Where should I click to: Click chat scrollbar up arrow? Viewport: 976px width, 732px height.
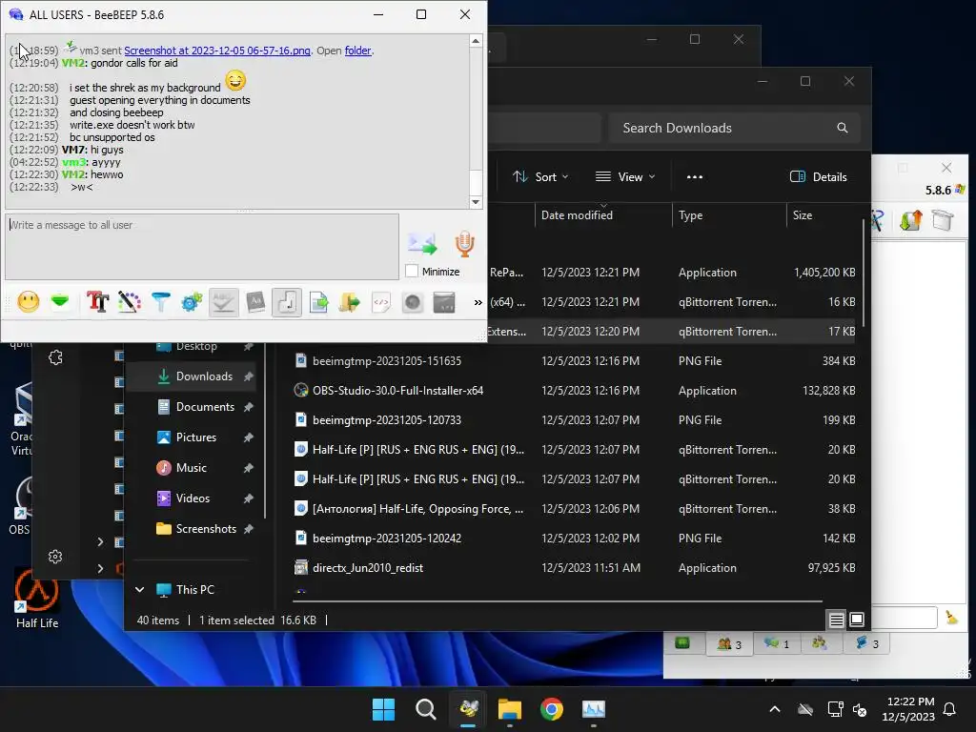click(476, 41)
